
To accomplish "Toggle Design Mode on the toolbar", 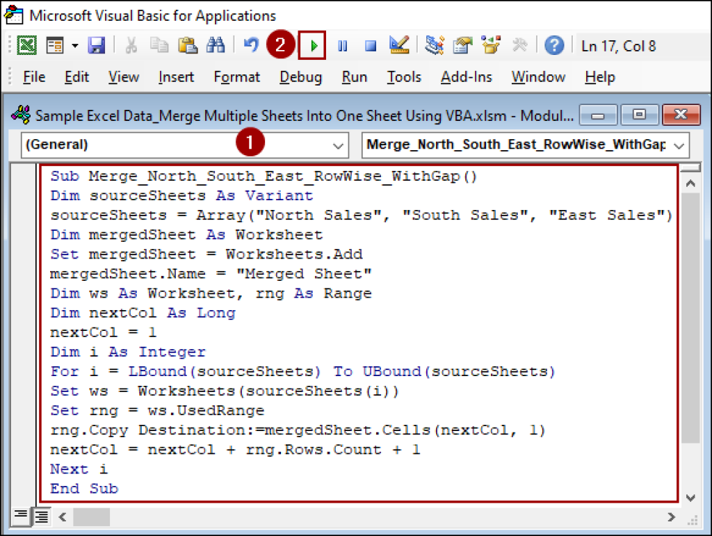I will click(x=398, y=44).
